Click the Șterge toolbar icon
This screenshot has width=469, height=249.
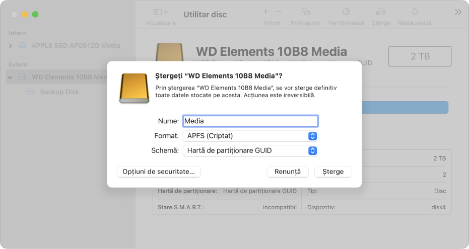coord(381,12)
